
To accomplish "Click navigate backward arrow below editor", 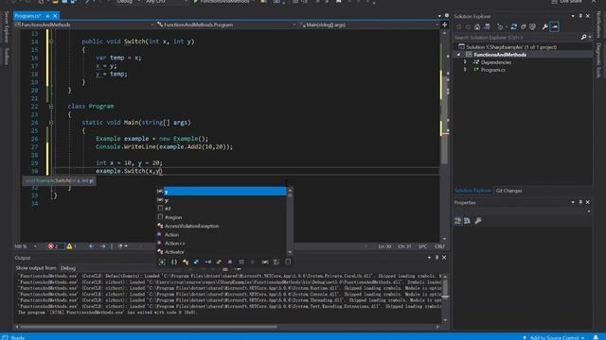I will tap(91, 246).
